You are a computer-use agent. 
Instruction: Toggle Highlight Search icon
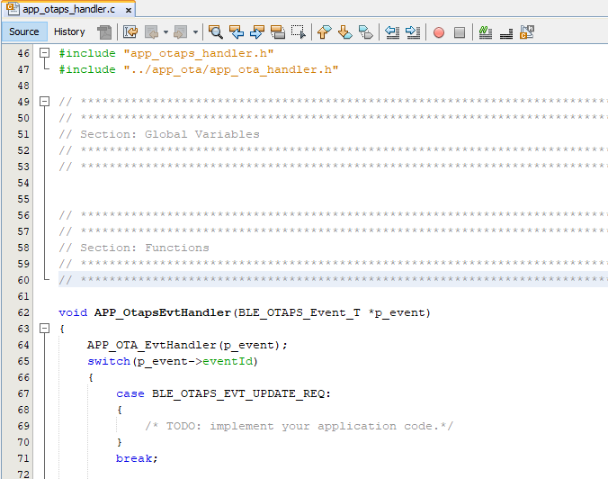pyautogui.click(x=278, y=32)
